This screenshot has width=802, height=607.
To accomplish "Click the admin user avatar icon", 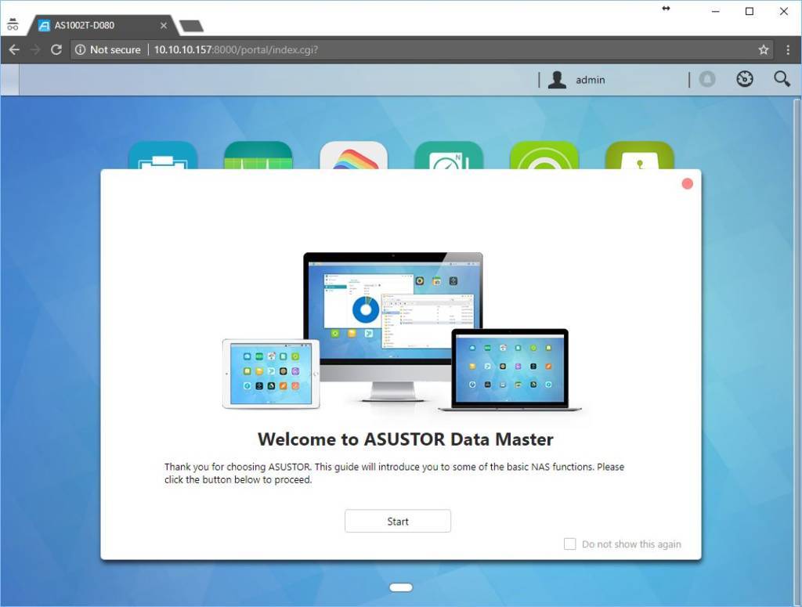I will pyautogui.click(x=557, y=80).
